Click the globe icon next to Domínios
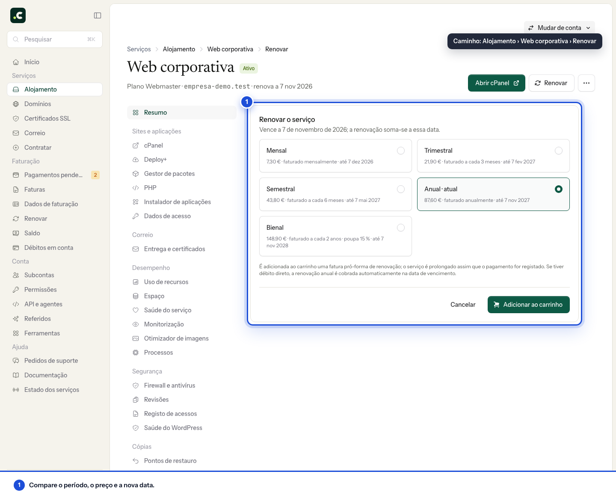Image resolution: width=616 pixels, height=498 pixels. click(x=16, y=104)
